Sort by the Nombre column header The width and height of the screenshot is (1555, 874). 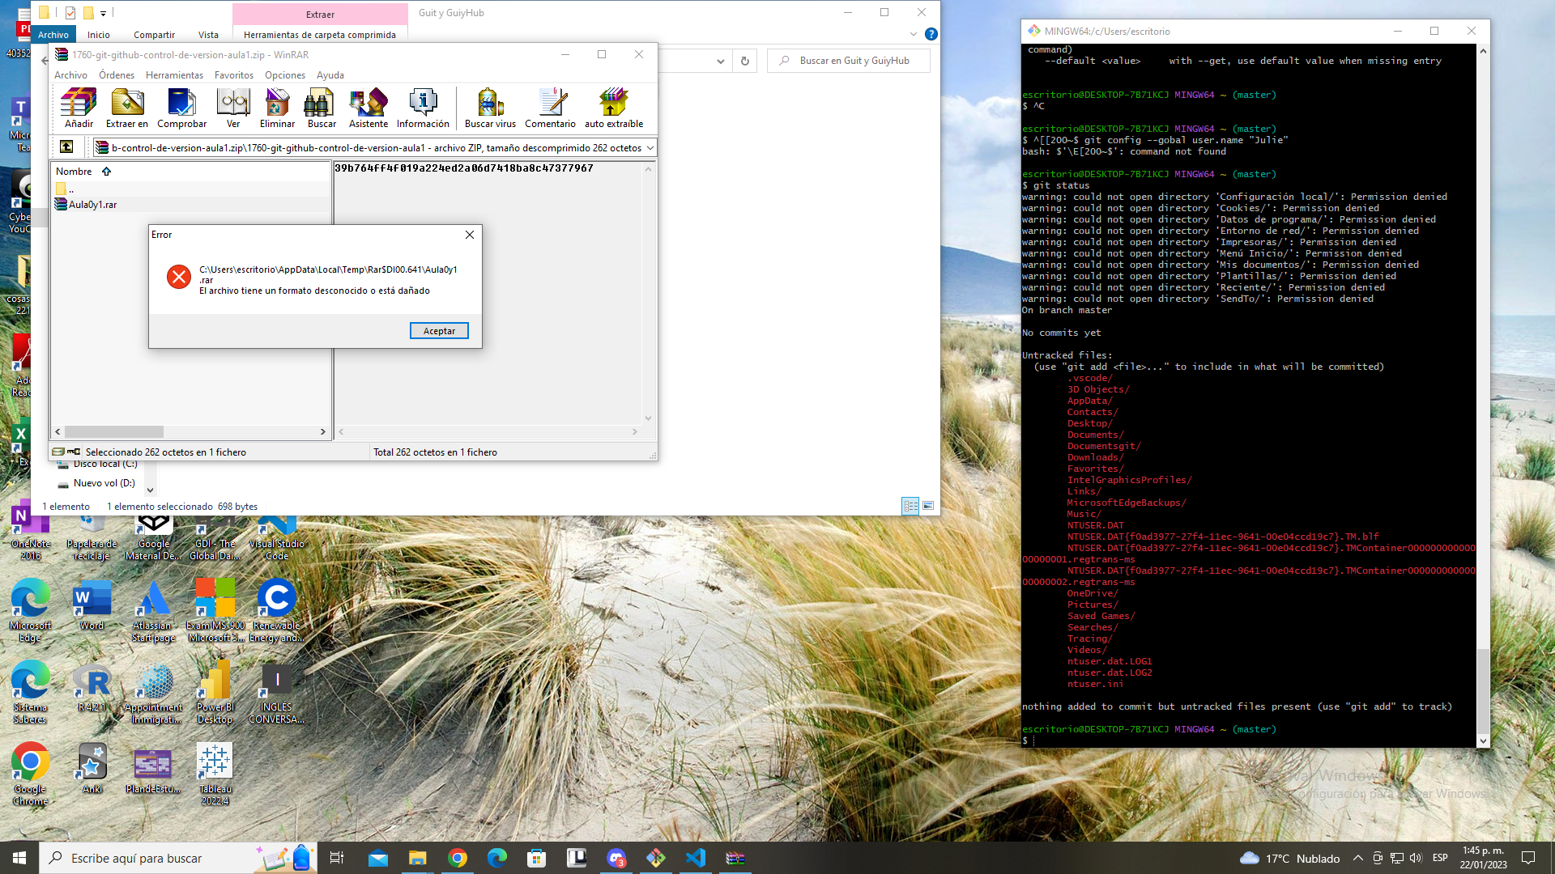click(74, 172)
